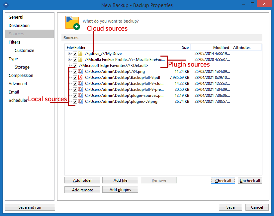
Task: Click the add-sources folder icon with plus
Action: tap(72, 23)
